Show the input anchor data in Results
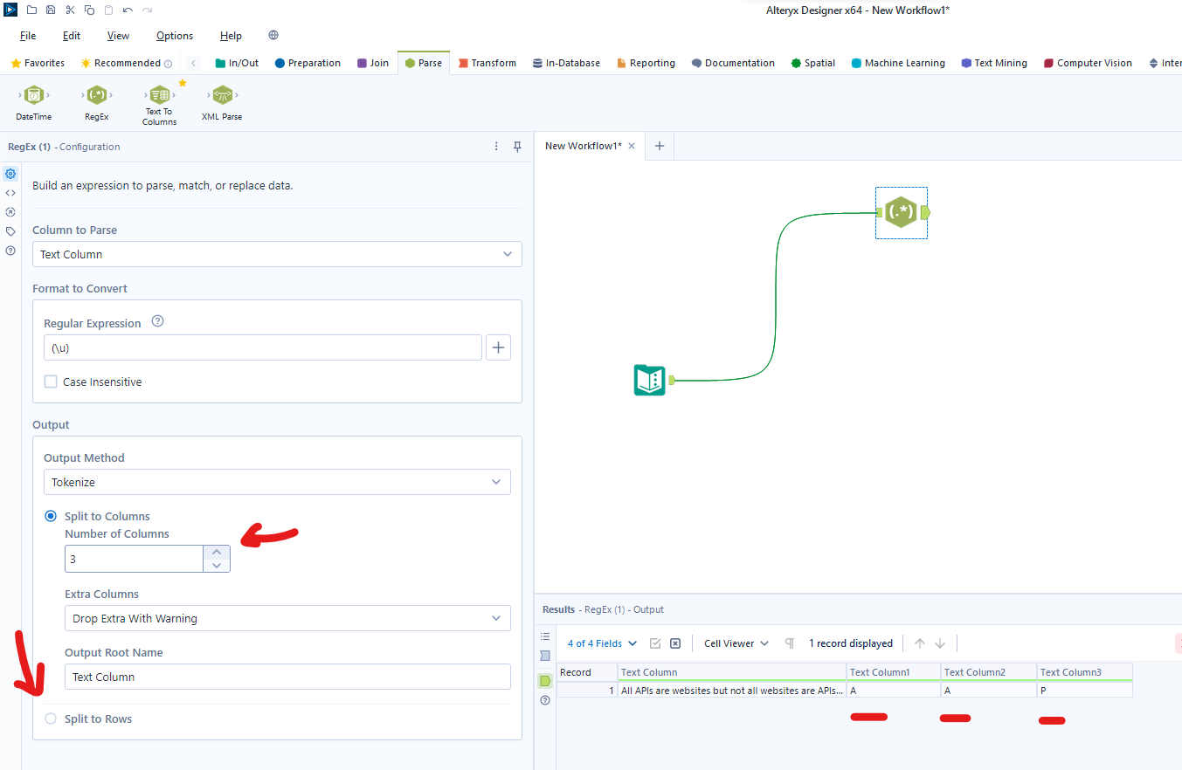The image size is (1182, 770). [545, 656]
